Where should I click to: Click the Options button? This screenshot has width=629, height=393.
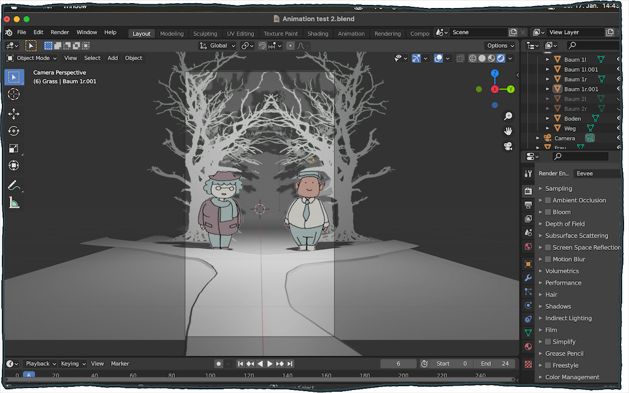click(500, 45)
